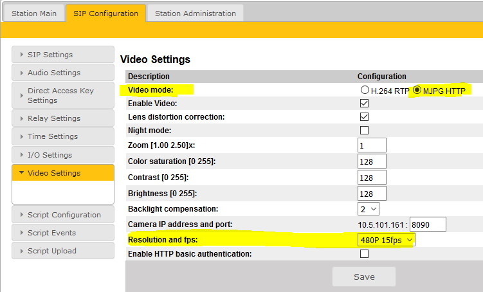Uncheck the Enable Video checkbox

(x=365, y=104)
